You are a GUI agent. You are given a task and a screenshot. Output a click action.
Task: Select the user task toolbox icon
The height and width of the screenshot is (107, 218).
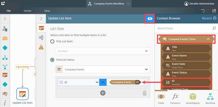5,29
